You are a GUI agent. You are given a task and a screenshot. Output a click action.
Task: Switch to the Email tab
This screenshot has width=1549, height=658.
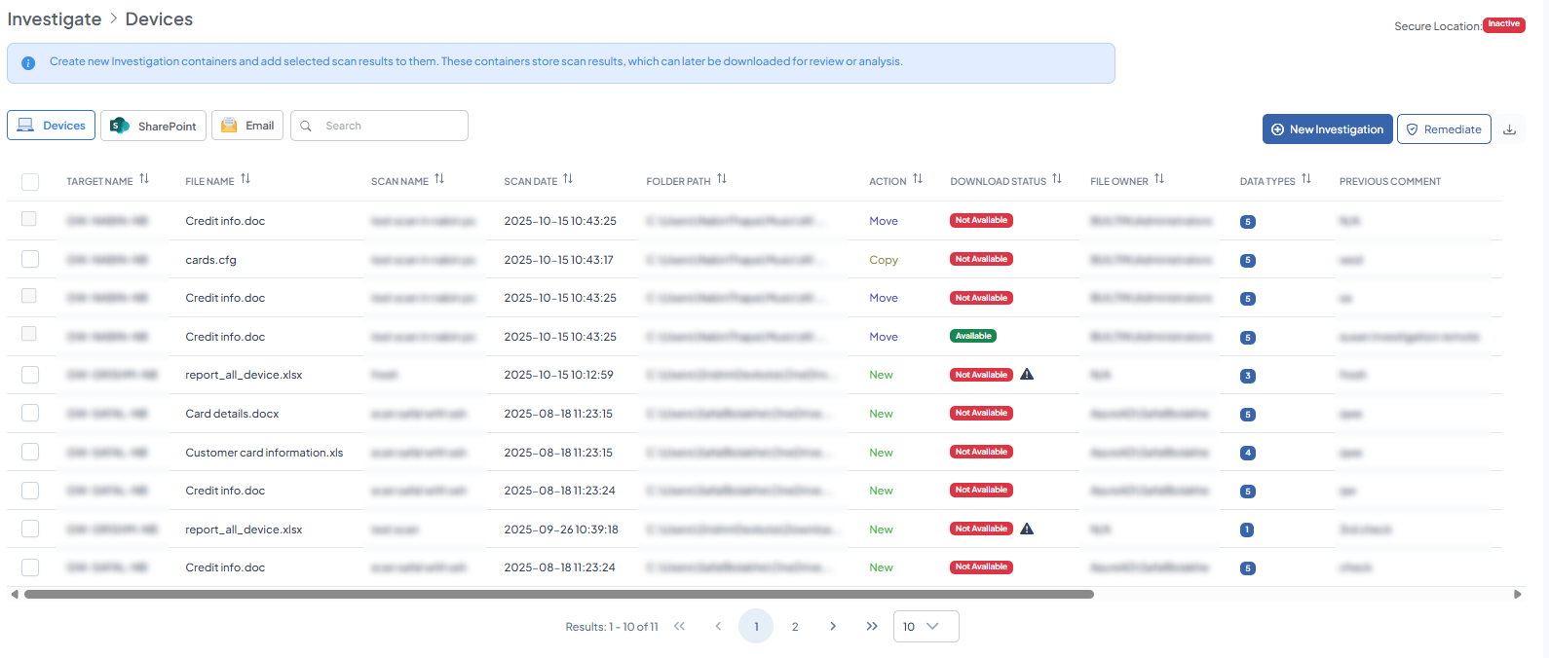point(247,126)
